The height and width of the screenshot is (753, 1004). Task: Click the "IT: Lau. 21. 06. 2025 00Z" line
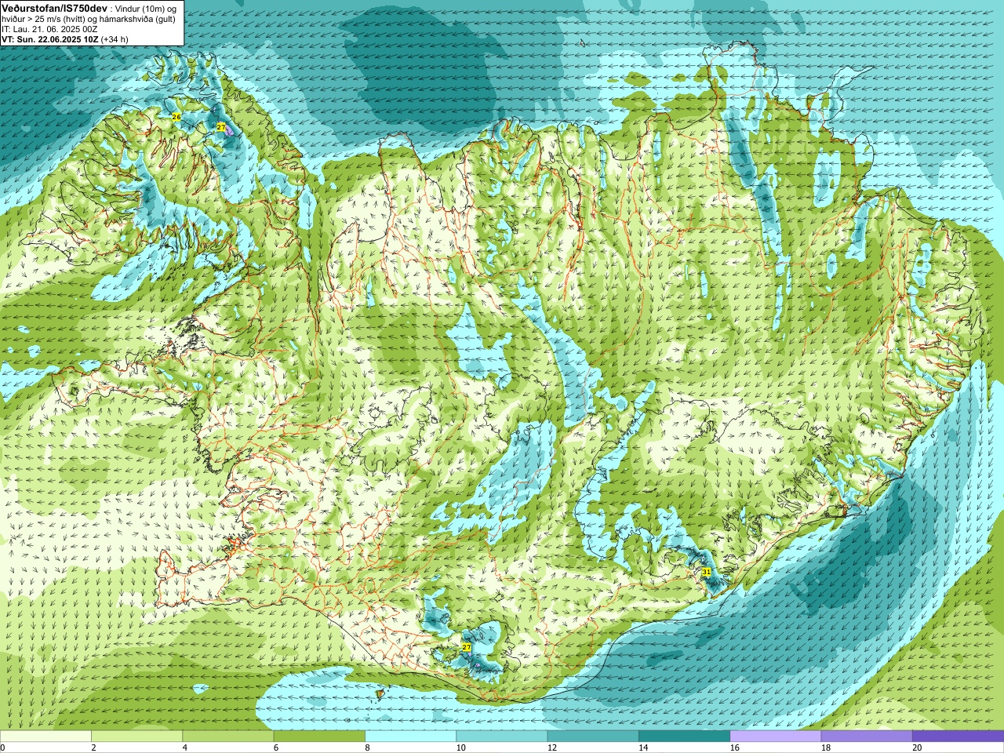[x=49, y=29]
